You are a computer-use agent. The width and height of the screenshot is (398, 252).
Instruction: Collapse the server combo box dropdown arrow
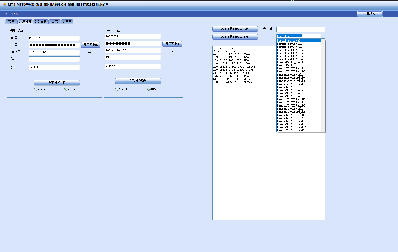323,36
